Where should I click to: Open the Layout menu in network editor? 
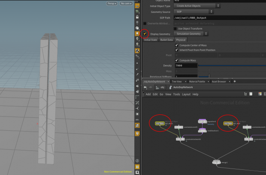(186, 94)
